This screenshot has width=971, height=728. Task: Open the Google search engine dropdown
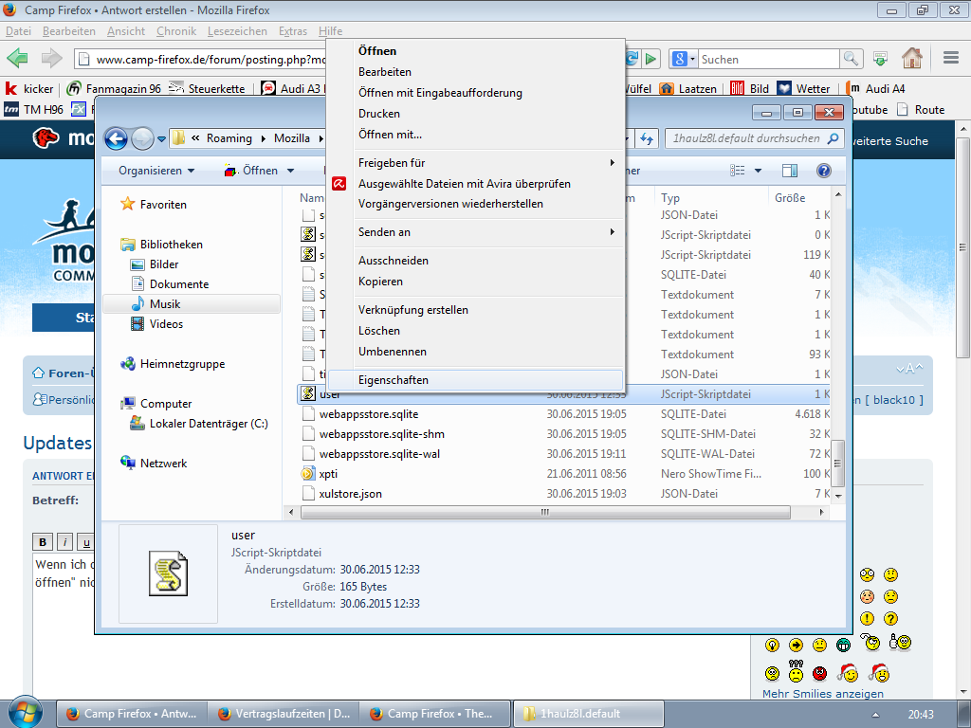coord(684,59)
